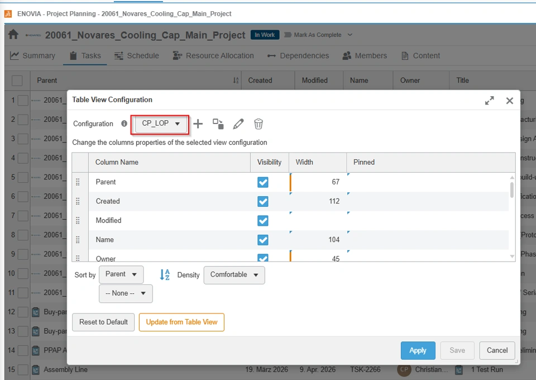This screenshot has height=380, width=536.
Task: Click the sort icon in Parent column header
Action: point(236,80)
